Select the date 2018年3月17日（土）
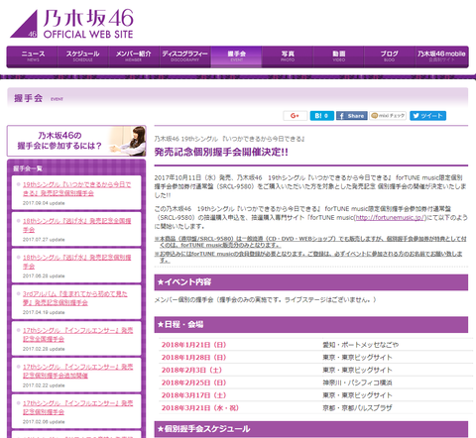 (x=193, y=395)
